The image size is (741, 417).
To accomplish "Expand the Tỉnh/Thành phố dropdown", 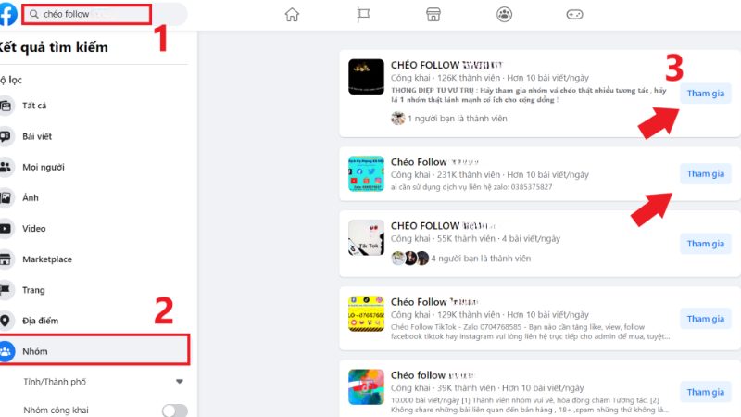I will [180, 382].
